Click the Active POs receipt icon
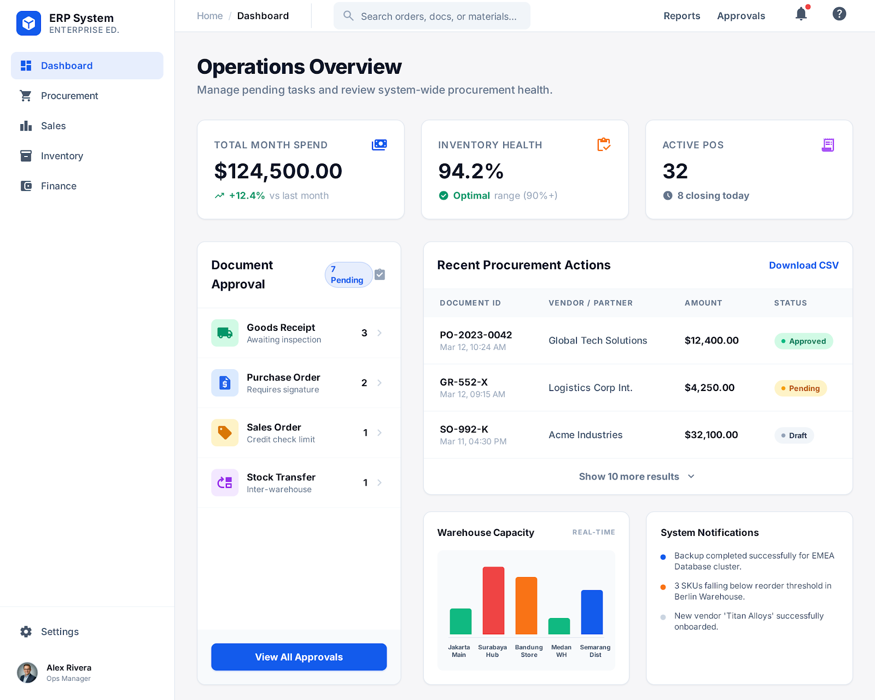This screenshot has width=875, height=700. [x=828, y=145]
